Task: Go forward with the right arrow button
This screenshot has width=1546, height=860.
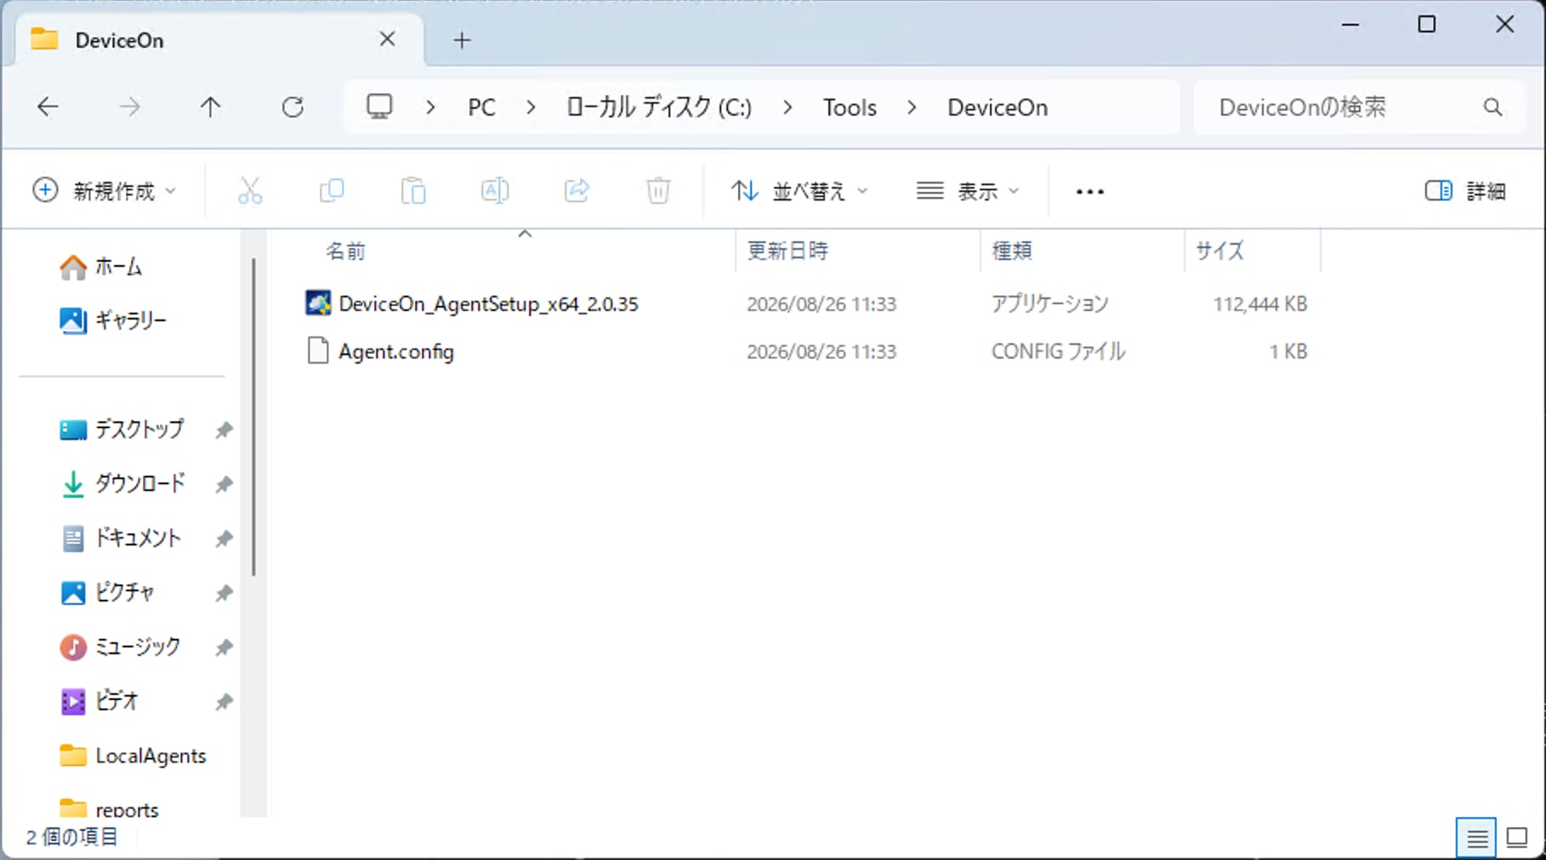Action: (x=129, y=107)
